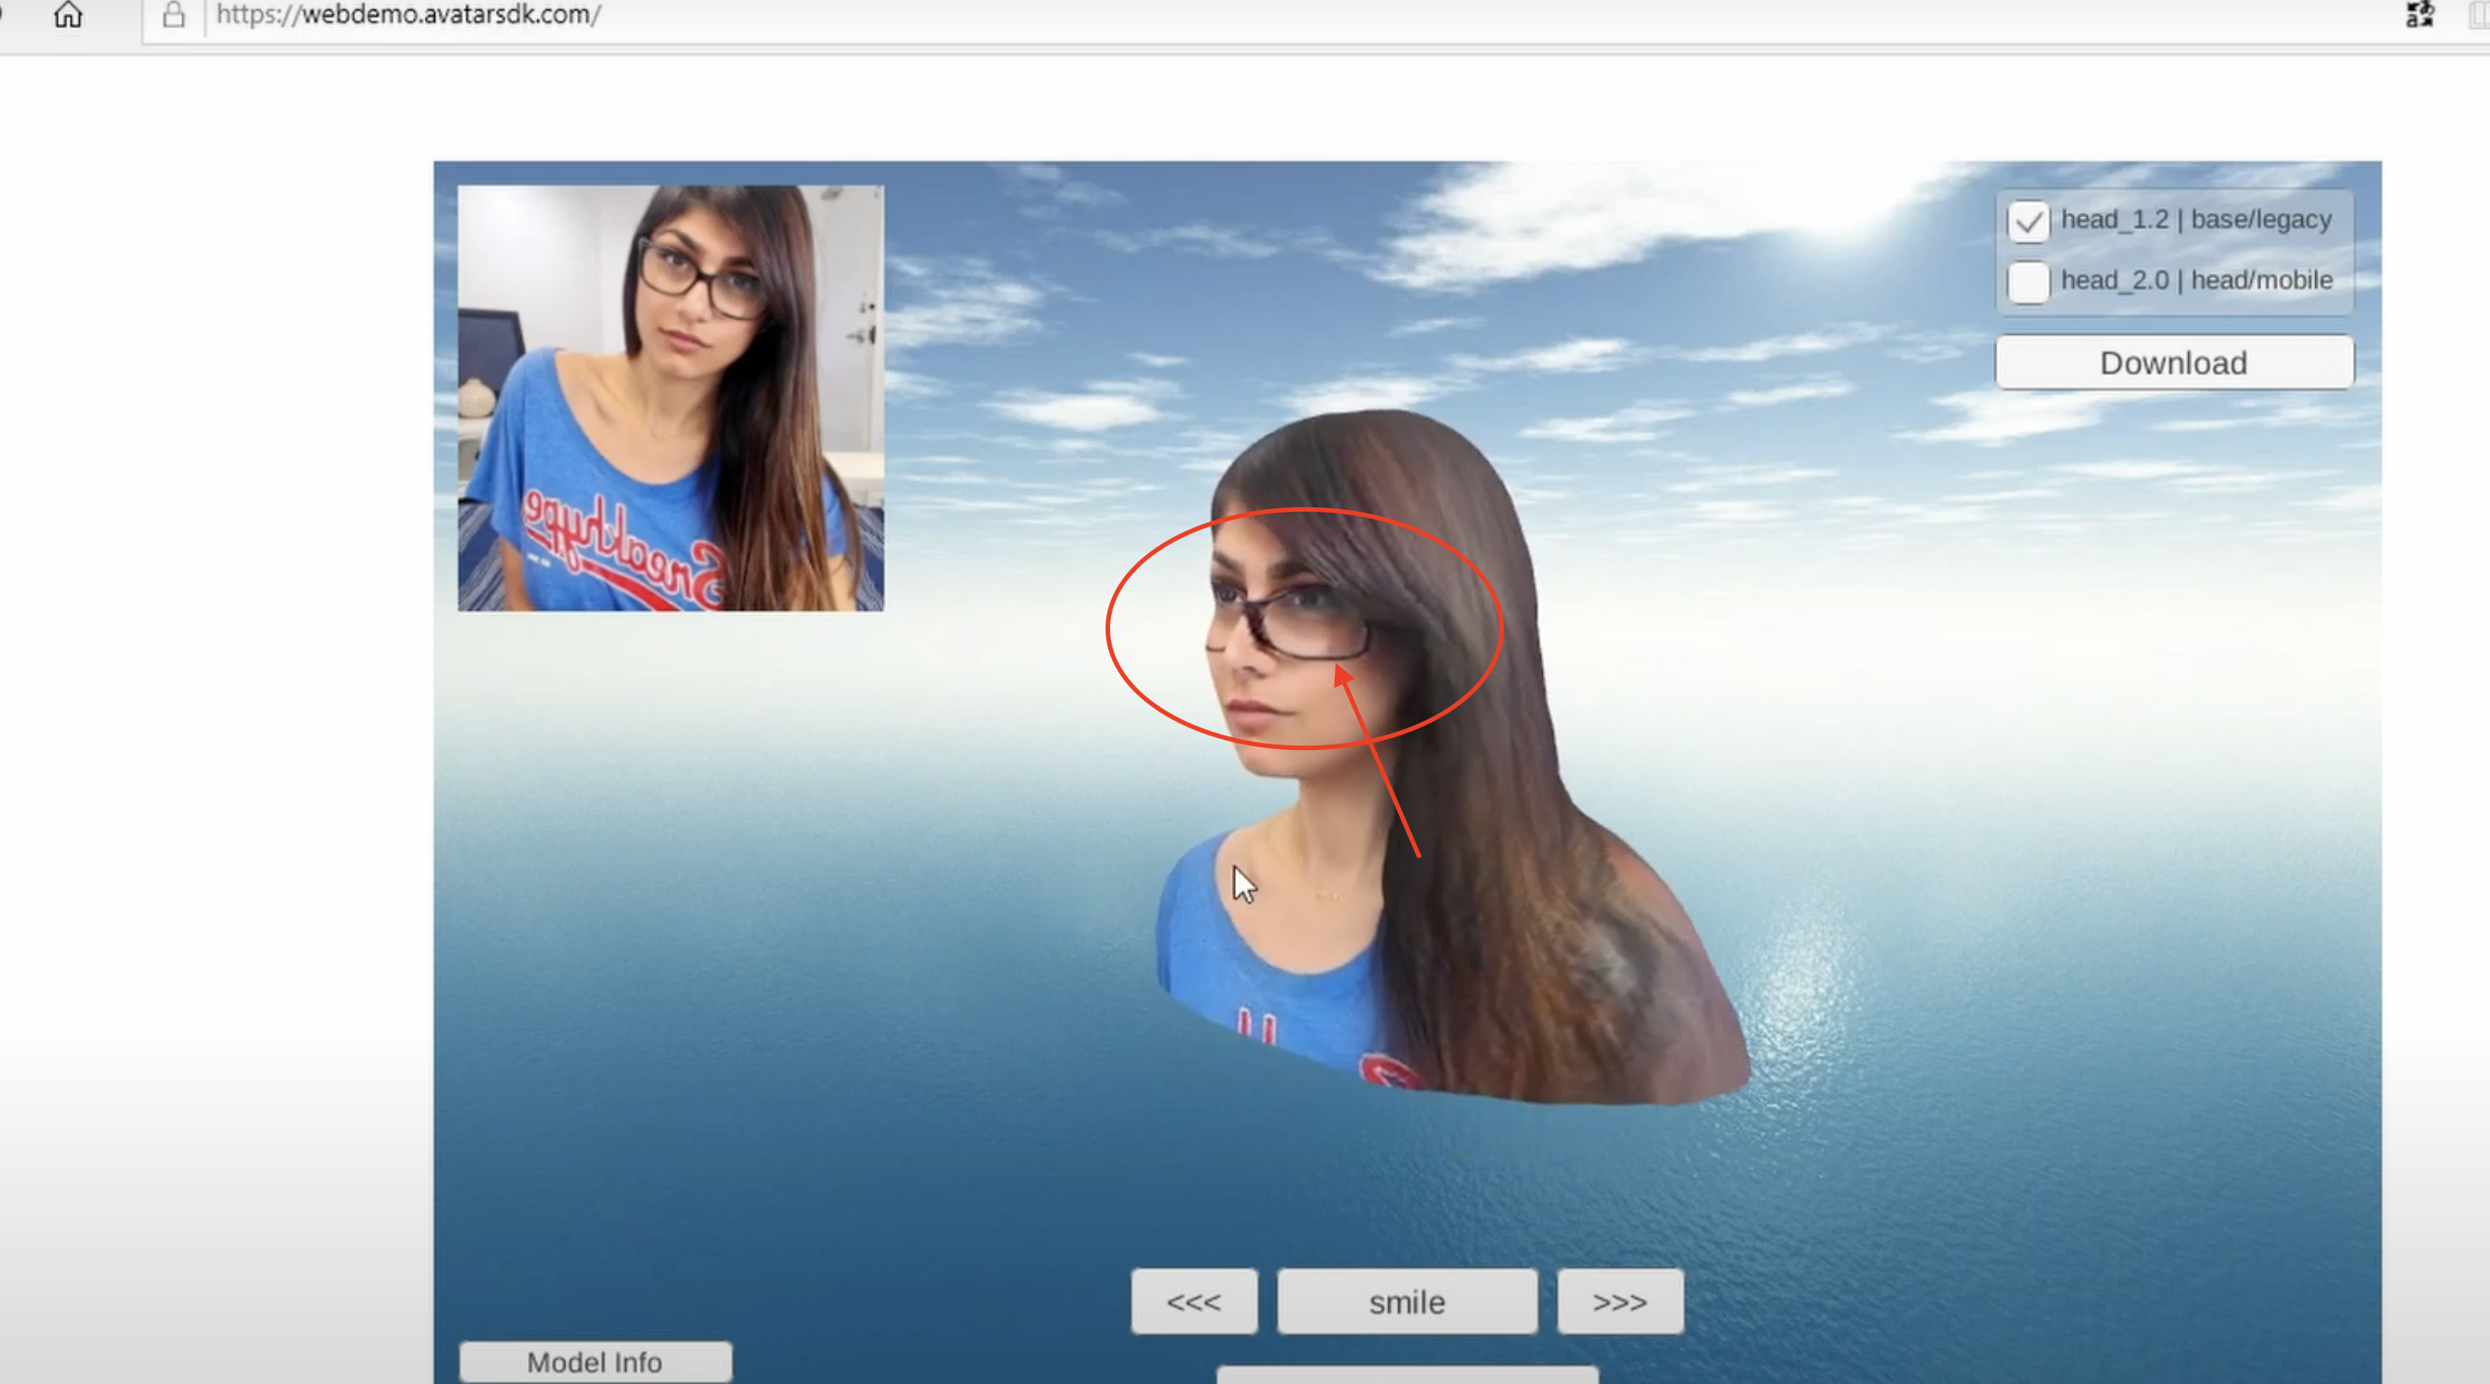
Task: Click the source photo thumbnail
Action: point(670,398)
